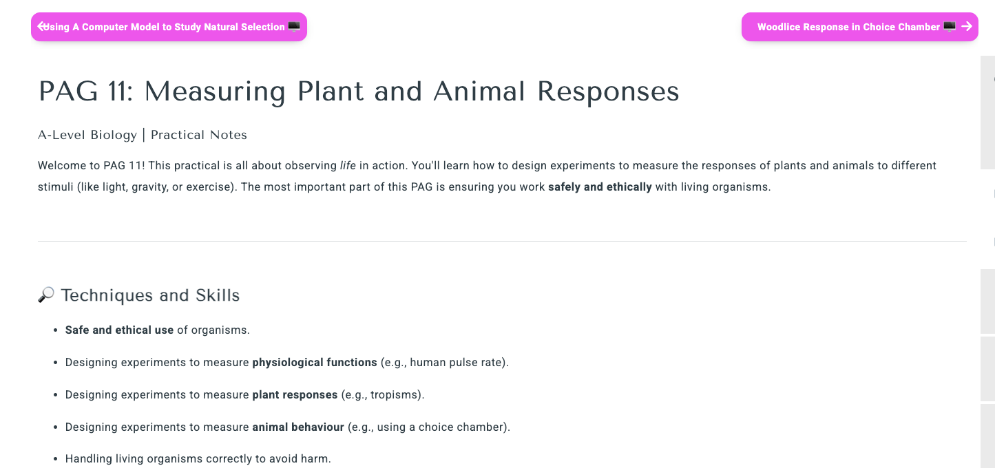The width and height of the screenshot is (995, 468).
Task: Click the animal behaviour bullet item
Action: pos(288,427)
